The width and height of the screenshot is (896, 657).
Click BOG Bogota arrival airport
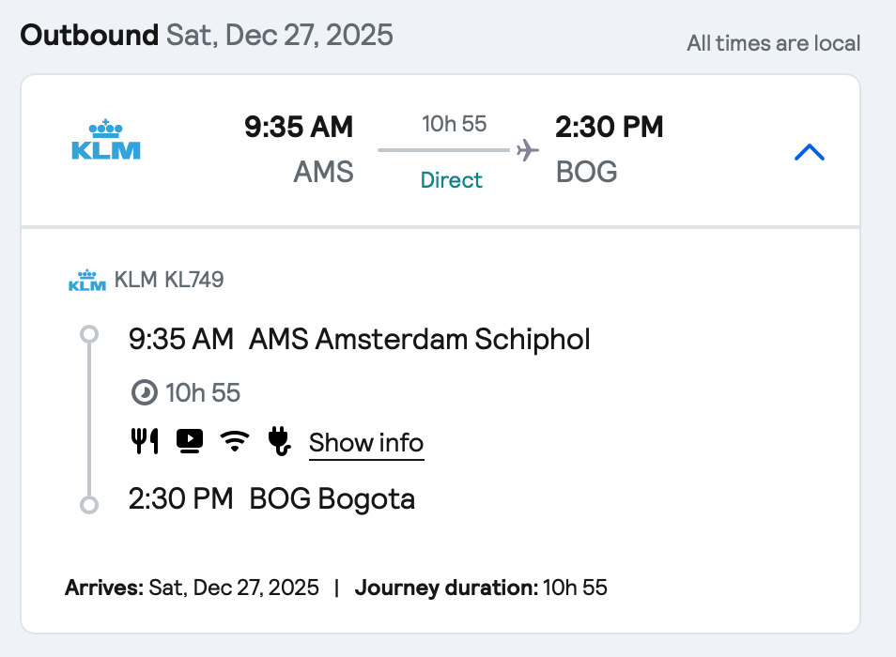pyautogui.click(x=332, y=499)
